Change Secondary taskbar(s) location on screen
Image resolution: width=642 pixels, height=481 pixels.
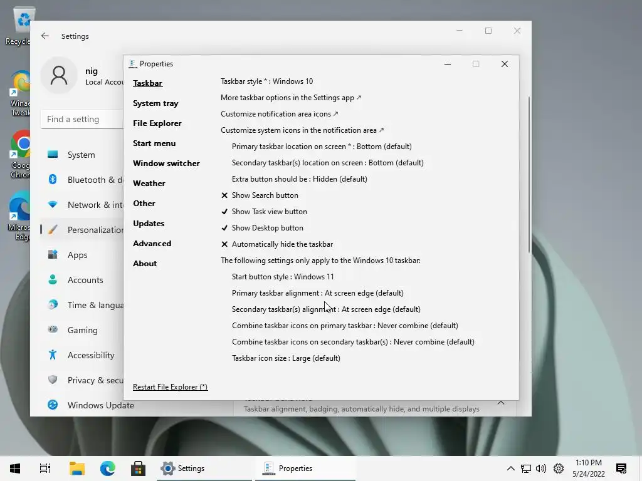pyautogui.click(x=327, y=163)
